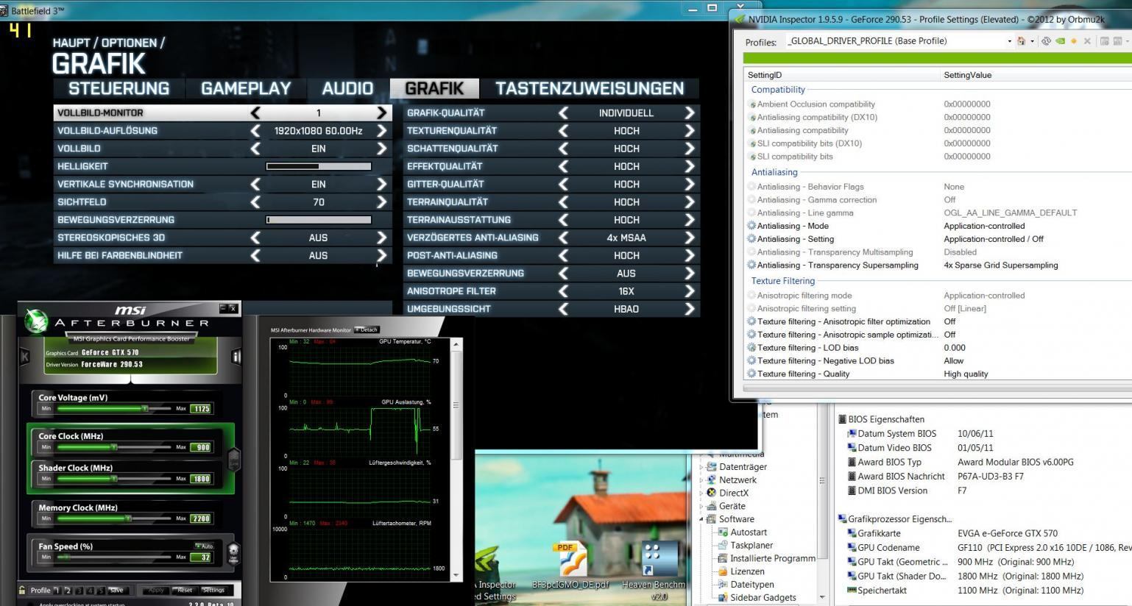Select Afterburner profile slot 1

[57, 590]
